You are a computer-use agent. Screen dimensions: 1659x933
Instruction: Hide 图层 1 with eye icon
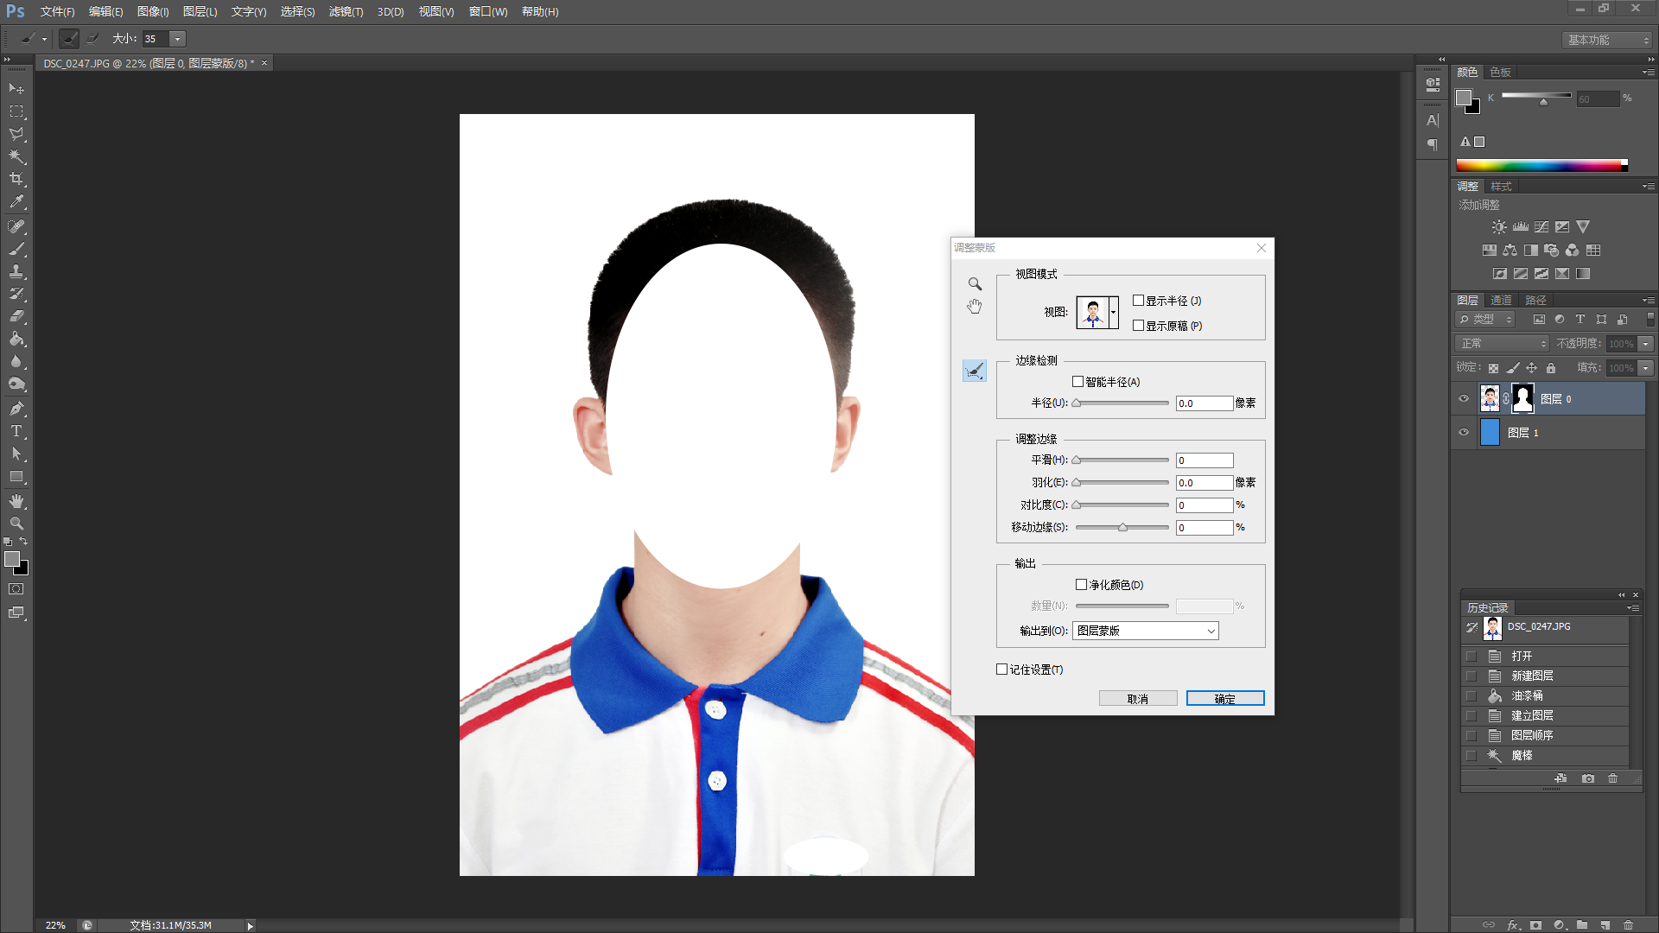[x=1464, y=433]
